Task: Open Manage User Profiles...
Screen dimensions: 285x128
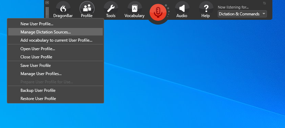Action: 55,74
